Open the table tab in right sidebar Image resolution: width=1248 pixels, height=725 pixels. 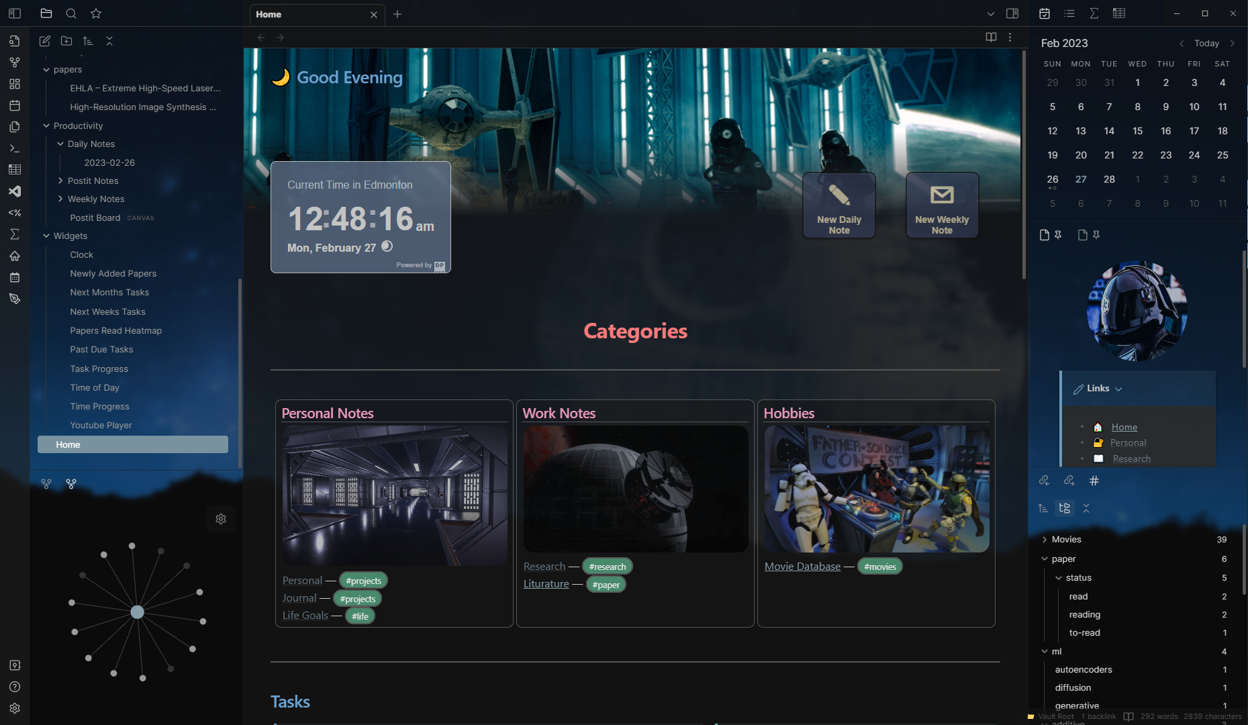point(1119,13)
